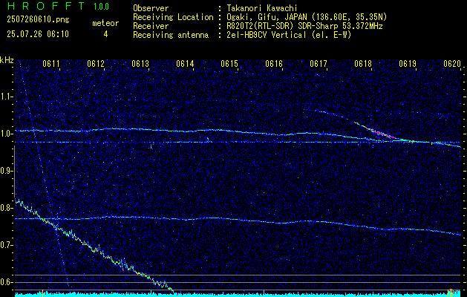Click the 0616 time marker
This screenshot has width=467, height=297.
click(274, 64)
